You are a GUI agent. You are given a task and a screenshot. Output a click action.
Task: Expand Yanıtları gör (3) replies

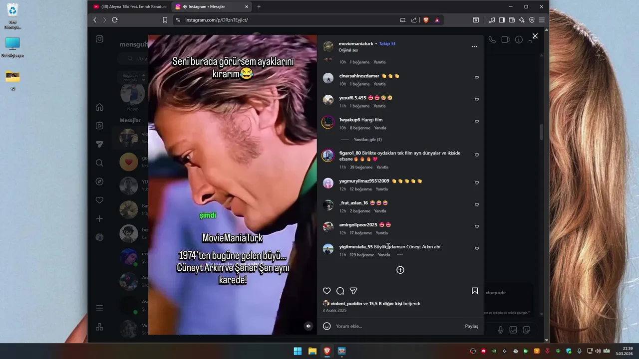point(367,140)
